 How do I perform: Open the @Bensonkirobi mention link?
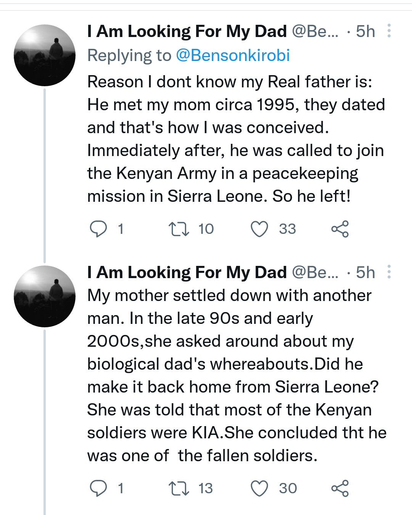[233, 56]
